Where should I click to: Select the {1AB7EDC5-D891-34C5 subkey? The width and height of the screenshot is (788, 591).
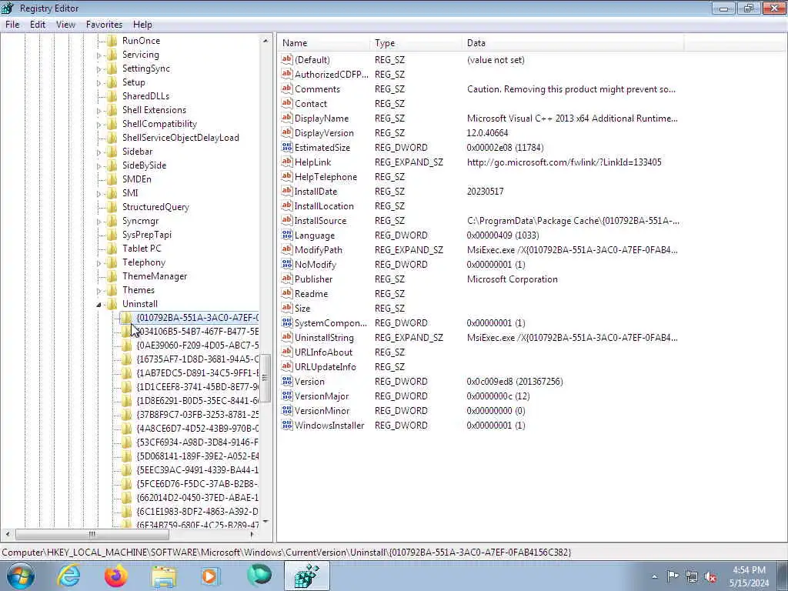(x=198, y=373)
